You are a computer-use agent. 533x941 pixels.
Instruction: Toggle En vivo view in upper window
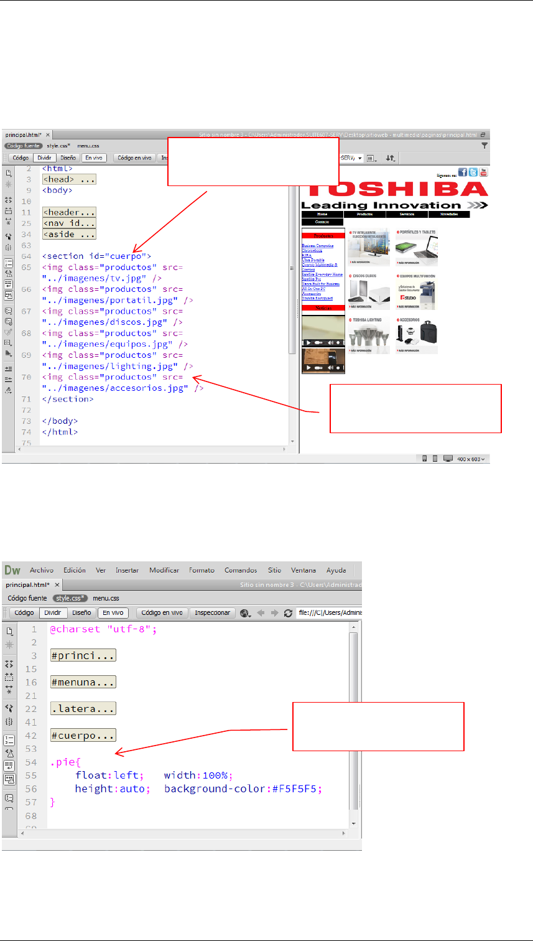point(95,158)
